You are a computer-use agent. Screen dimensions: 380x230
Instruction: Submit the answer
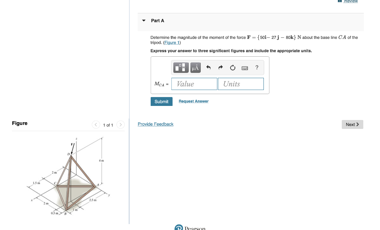(161, 101)
